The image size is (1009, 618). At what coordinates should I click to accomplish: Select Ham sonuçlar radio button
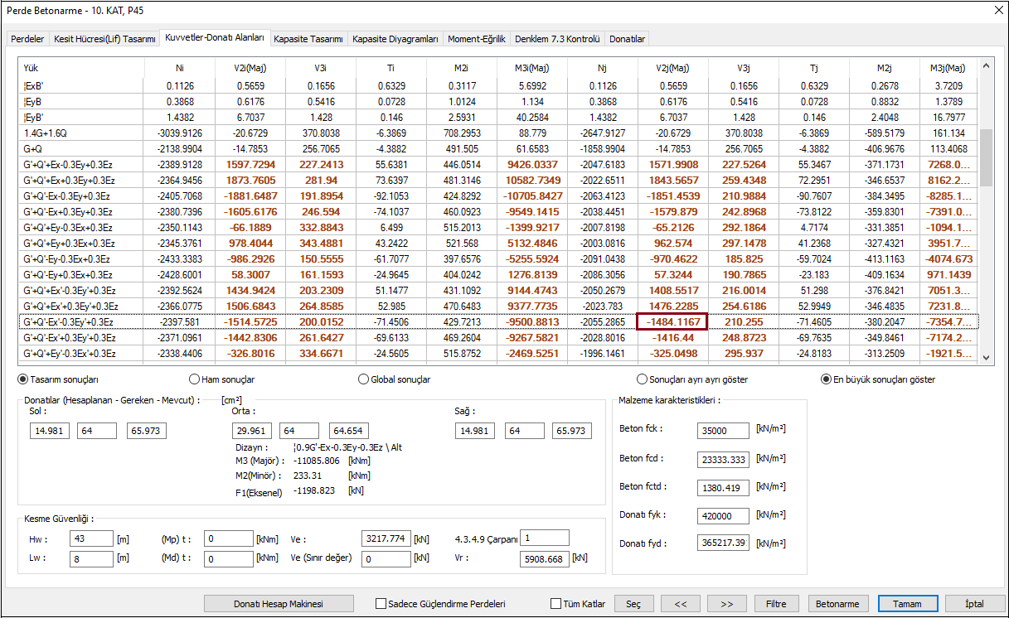point(195,379)
